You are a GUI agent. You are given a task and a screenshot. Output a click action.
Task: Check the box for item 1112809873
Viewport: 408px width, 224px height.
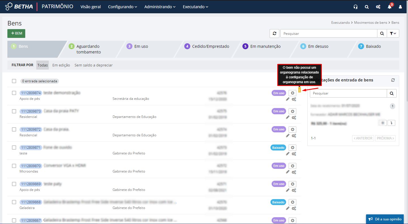pos(14,111)
